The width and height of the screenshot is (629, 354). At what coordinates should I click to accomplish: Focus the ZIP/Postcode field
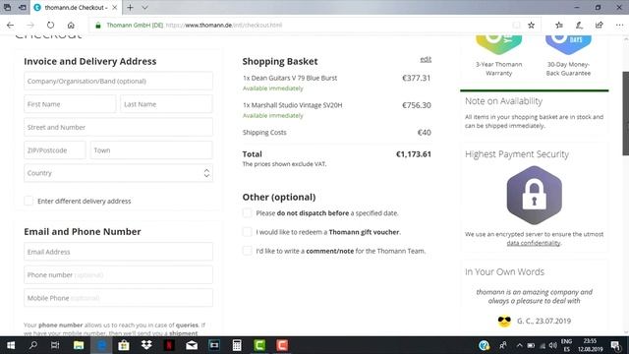(x=55, y=150)
